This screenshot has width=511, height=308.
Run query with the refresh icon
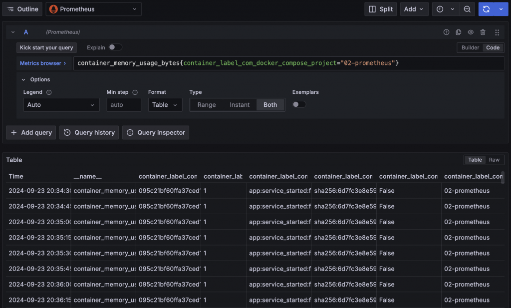(486, 9)
